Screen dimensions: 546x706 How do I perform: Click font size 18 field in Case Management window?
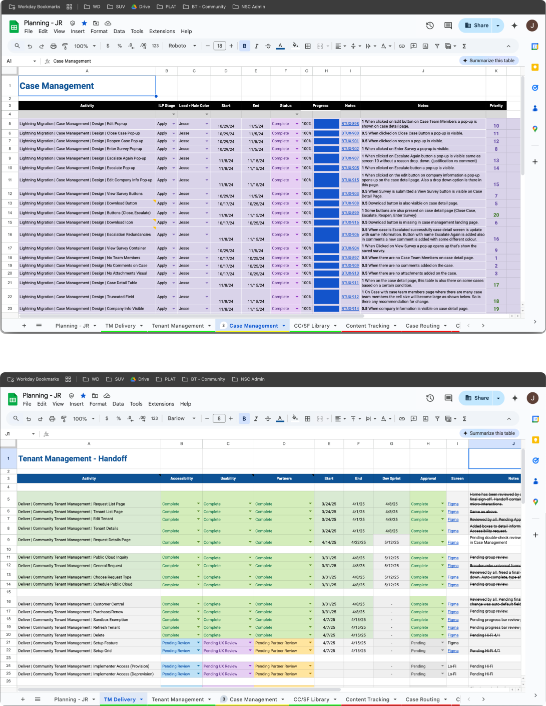tap(219, 46)
